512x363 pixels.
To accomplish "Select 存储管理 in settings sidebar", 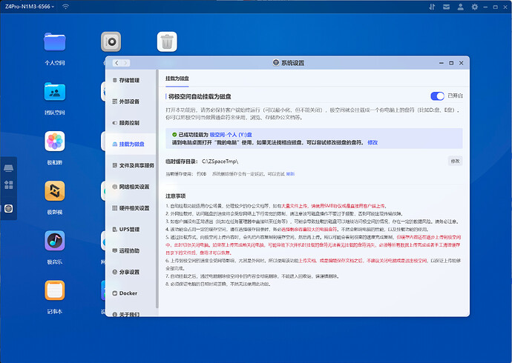I will (x=128, y=80).
